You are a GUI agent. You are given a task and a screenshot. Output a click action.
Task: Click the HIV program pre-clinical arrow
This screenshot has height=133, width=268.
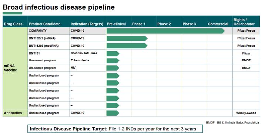113,68
